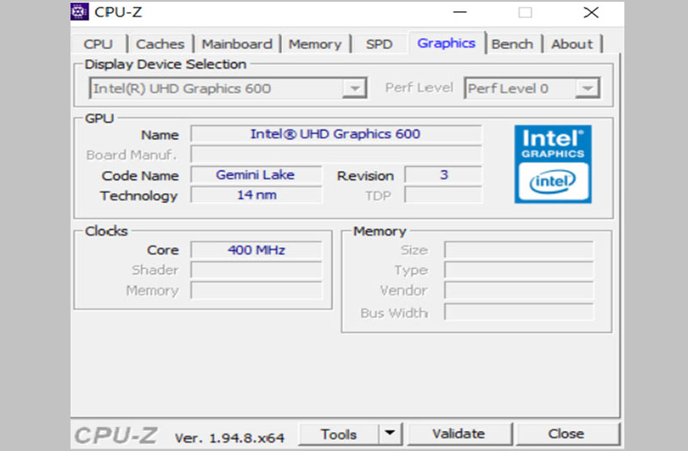Click the empty memory Size field
Viewport: 688px width, 451px height.
click(x=519, y=250)
